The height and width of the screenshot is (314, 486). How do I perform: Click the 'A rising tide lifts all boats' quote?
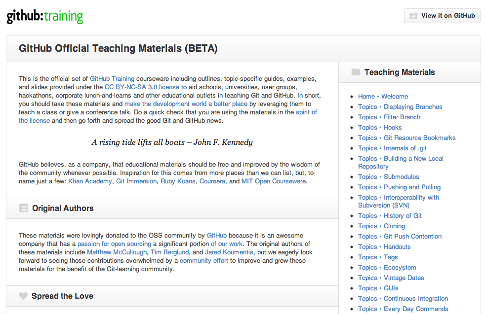(172, 142)
